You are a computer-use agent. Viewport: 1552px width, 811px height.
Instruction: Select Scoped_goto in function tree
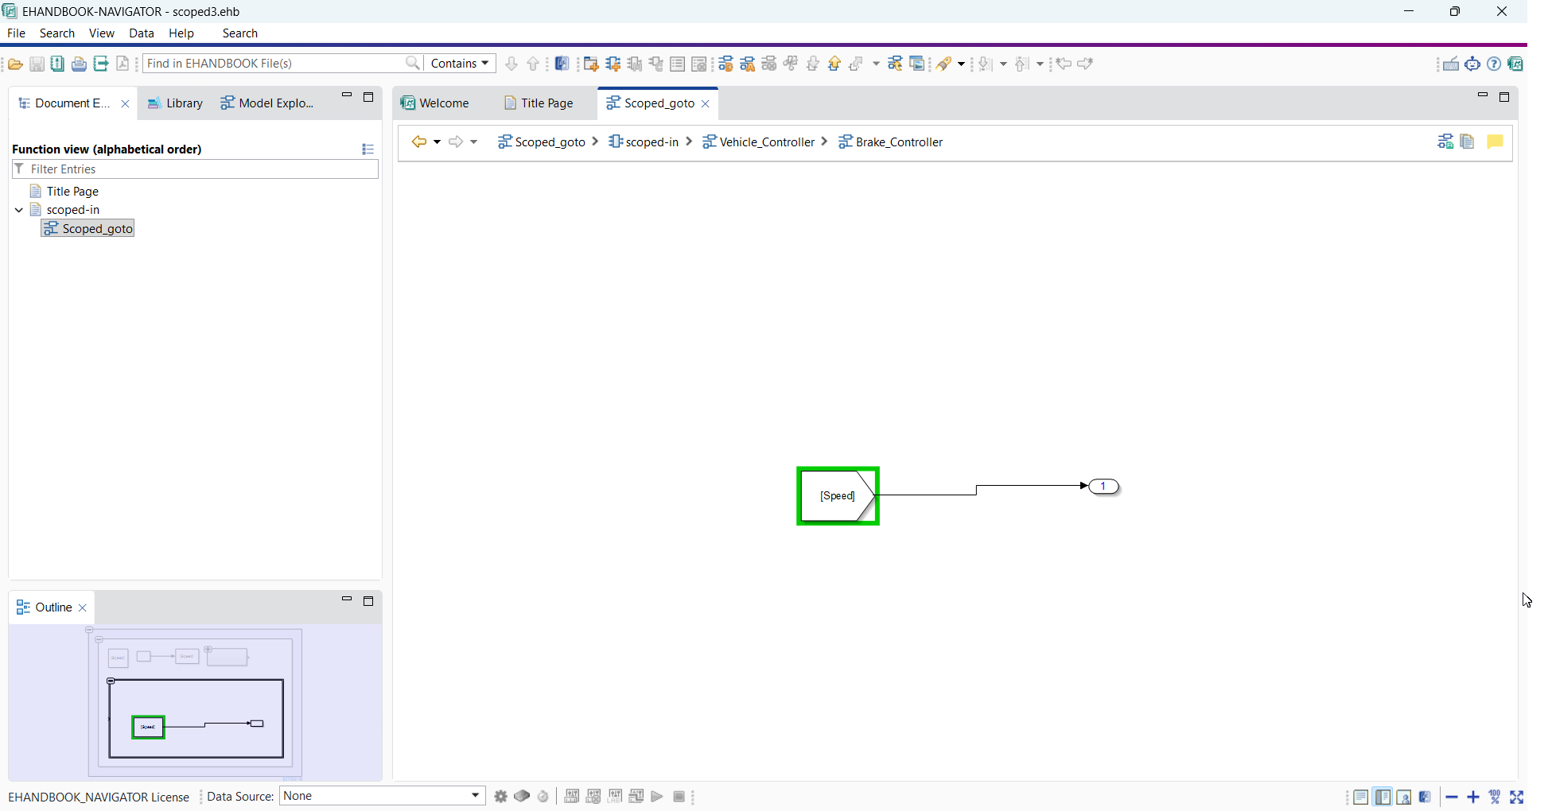[88, 228]
